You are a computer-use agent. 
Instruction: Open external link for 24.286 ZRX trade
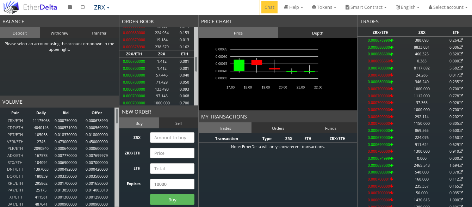461,75
